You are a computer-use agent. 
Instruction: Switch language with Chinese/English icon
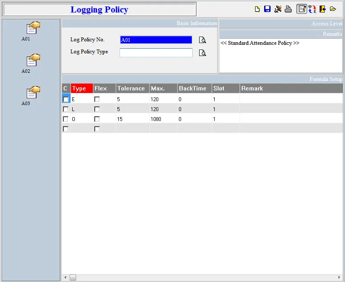point(312,9)
